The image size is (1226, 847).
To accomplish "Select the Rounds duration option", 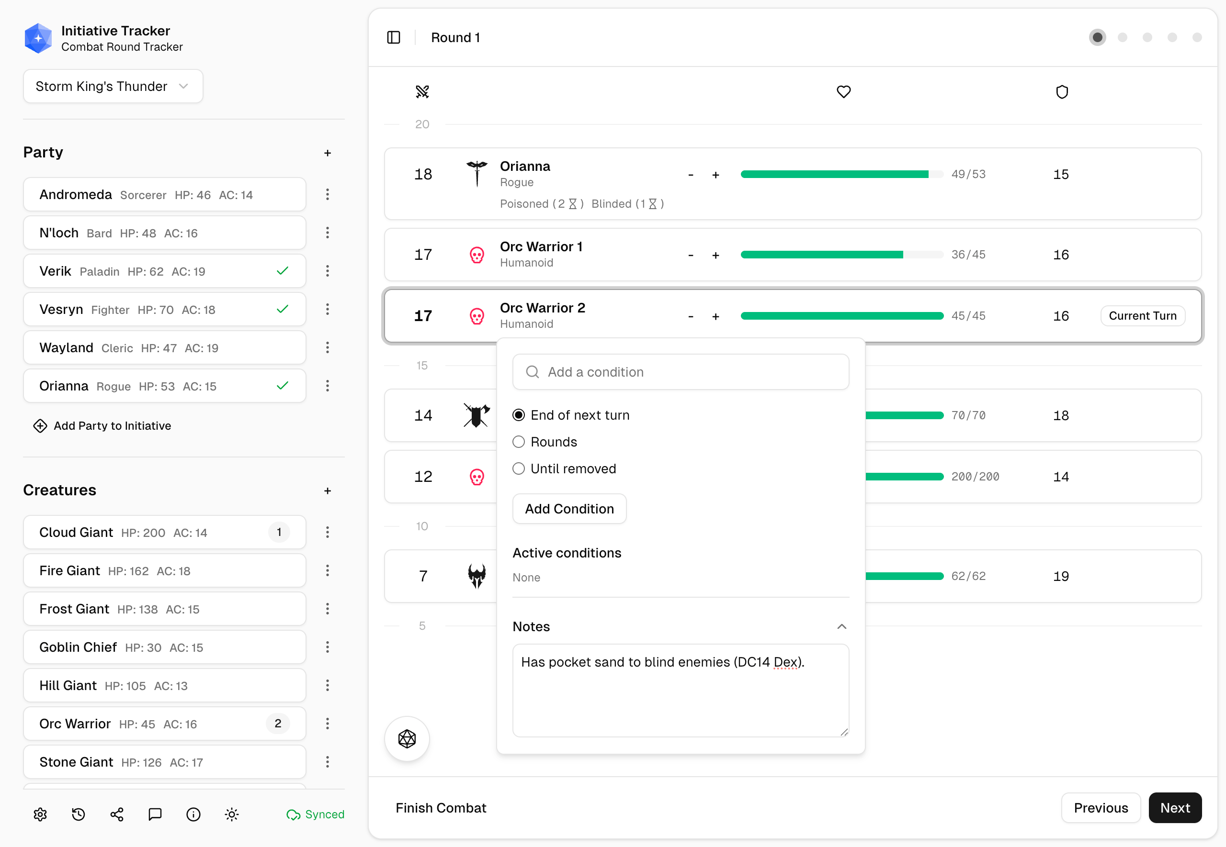I will 519,442.
